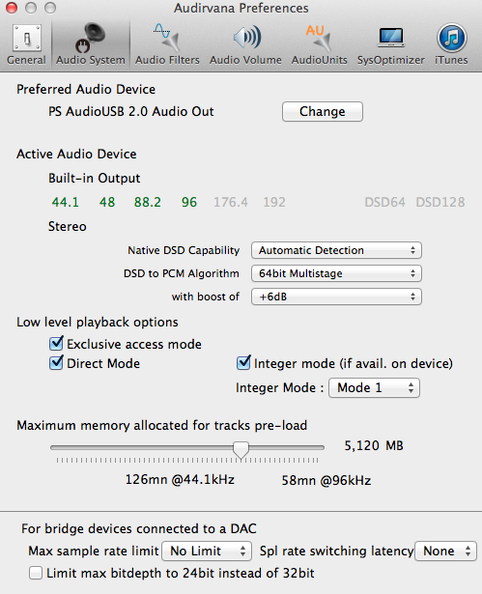
Task: Disable Integer mode checkbox
Action: [243, 363]
